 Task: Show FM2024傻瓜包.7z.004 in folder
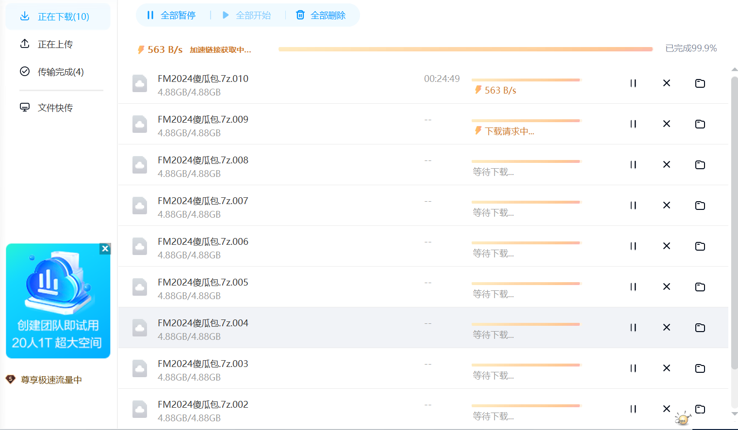tap(700, 328)
